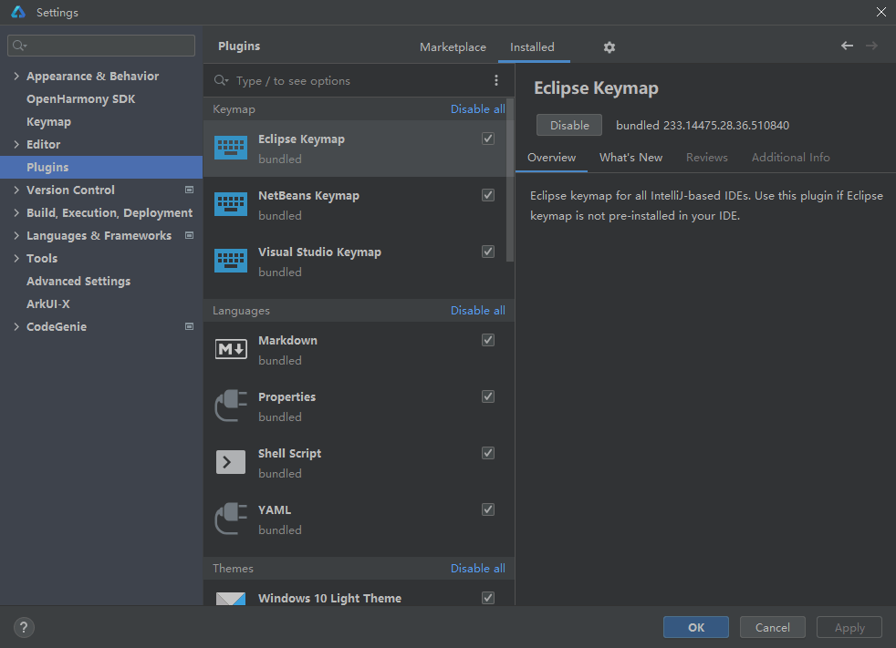Open ArkUI-X settings page
The image size is (896, 648).
coord(48,304)
